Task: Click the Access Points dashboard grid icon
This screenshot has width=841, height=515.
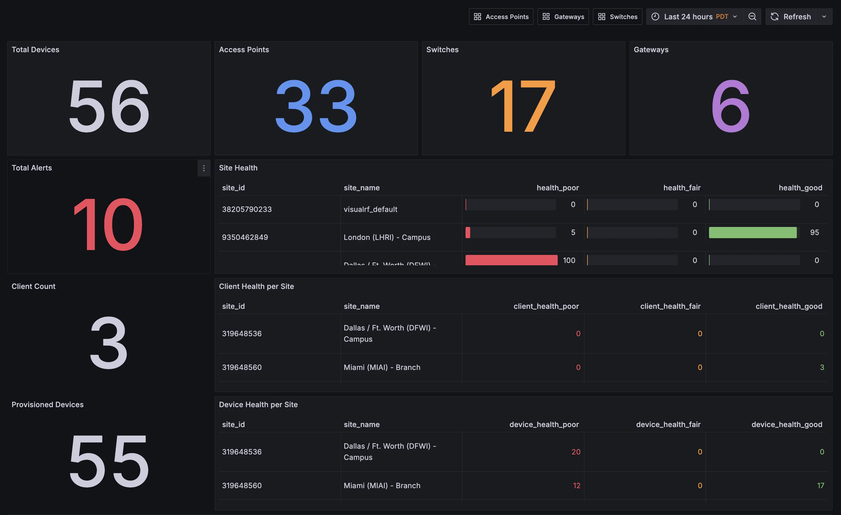Action: [x=477, y=17]
